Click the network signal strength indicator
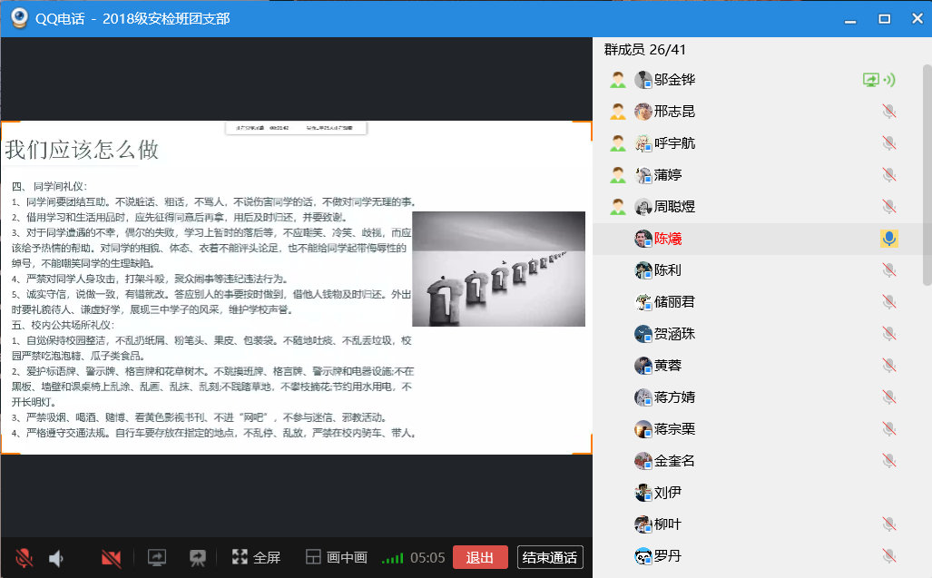The width and height of the screenshot is (932, 578). point(394,558)
